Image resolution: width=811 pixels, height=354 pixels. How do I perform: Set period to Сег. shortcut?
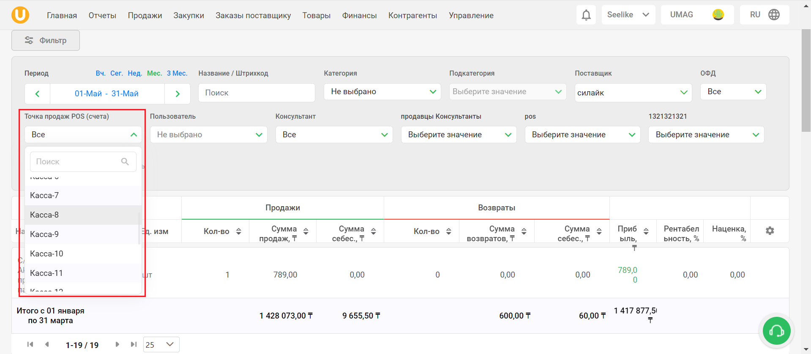tap(117, 73)
